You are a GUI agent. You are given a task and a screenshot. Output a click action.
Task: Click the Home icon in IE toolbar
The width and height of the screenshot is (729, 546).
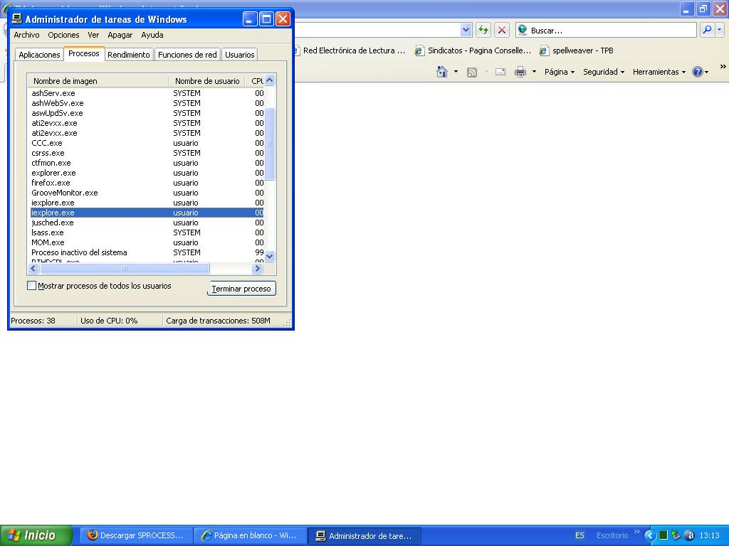pyautogui.click(x=442, y=72)
